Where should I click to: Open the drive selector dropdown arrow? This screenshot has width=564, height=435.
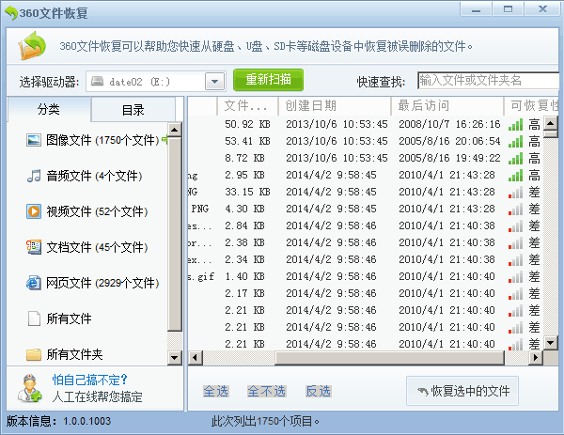coord(214,82)
